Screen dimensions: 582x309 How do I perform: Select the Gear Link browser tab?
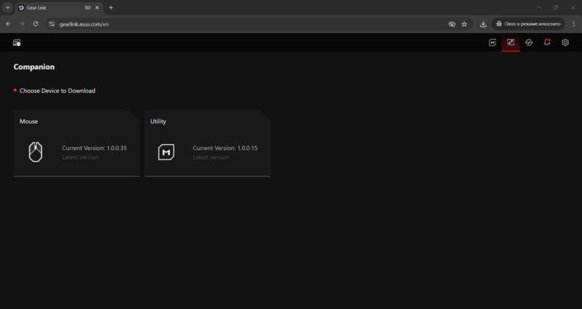click(60, 8)
